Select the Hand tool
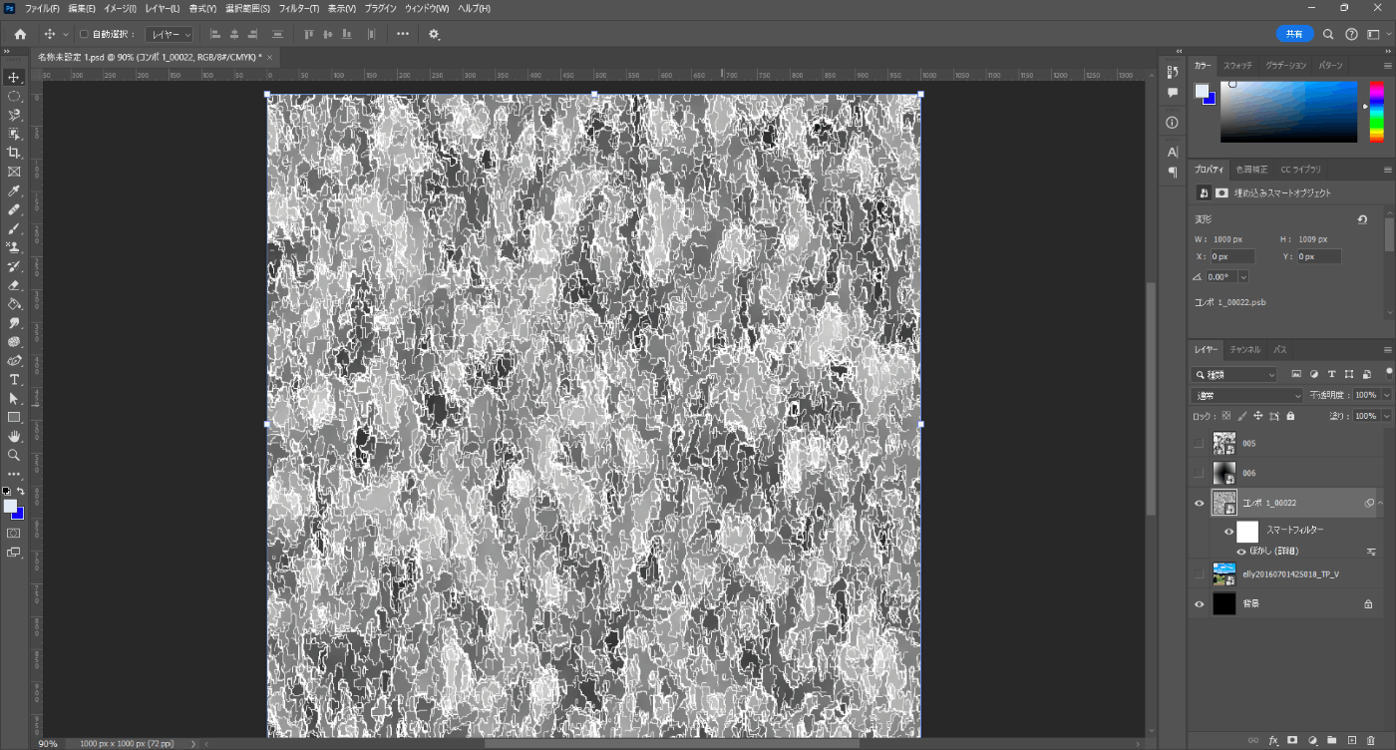 pyautogui.click(x=14, y=436)
